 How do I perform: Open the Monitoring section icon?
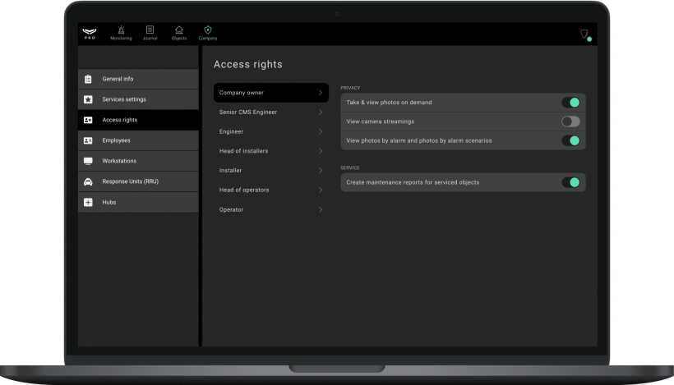tap(121, 30)
